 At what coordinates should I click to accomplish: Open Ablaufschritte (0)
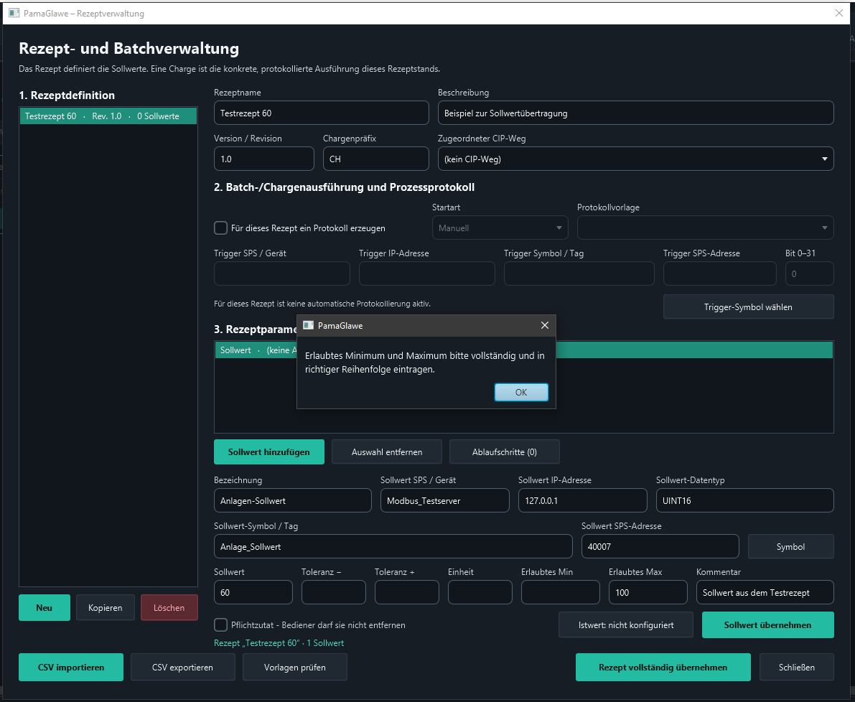505,451
